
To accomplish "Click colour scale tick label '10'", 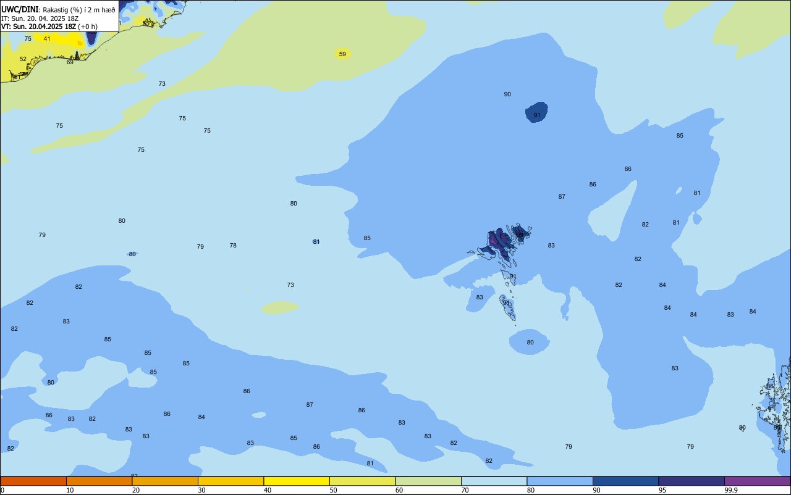I will [x=70, y=490].
